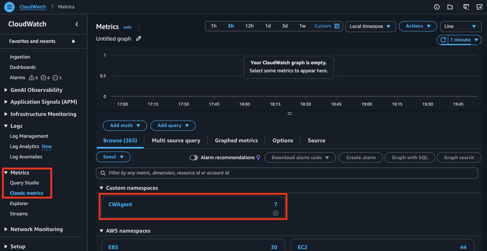Open the custom time range calendar icon

point(337,26)
